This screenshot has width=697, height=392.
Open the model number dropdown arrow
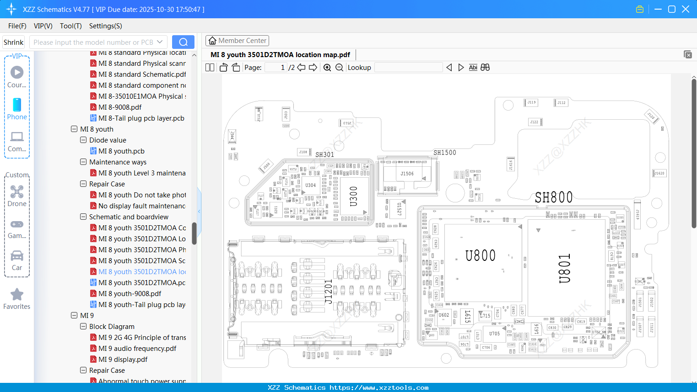coord(159,42)
